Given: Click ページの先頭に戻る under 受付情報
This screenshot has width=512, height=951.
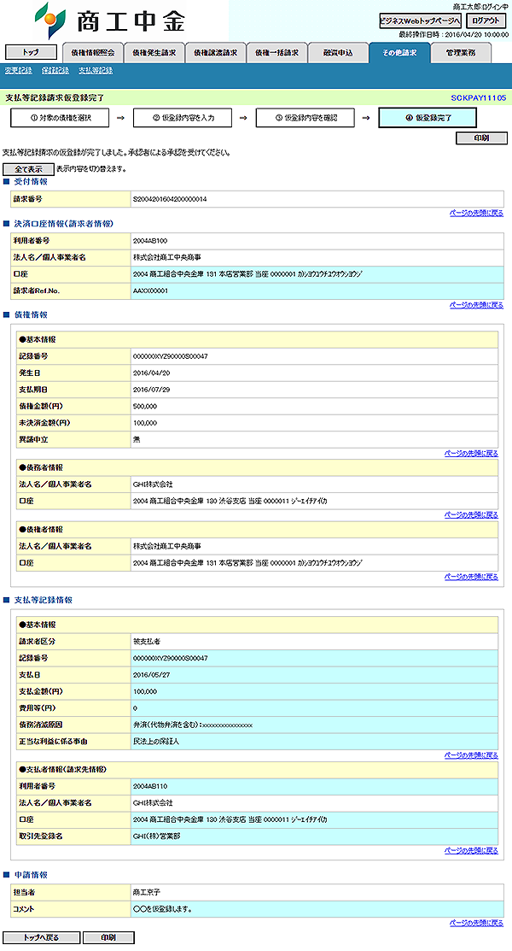Looking at the screenshot, I should coord(476,214).
